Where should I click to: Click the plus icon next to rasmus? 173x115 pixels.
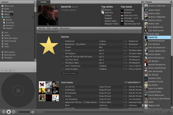click(34, 2)
